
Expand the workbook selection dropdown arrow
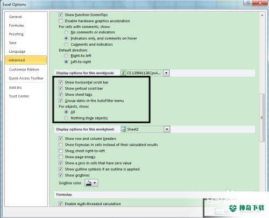166,73
